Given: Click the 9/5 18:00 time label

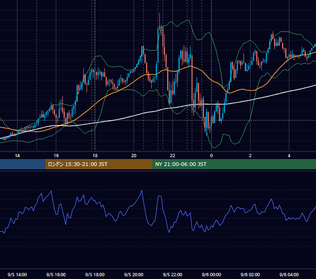Looking at the screenshot, I should click(x=95, y=274).
